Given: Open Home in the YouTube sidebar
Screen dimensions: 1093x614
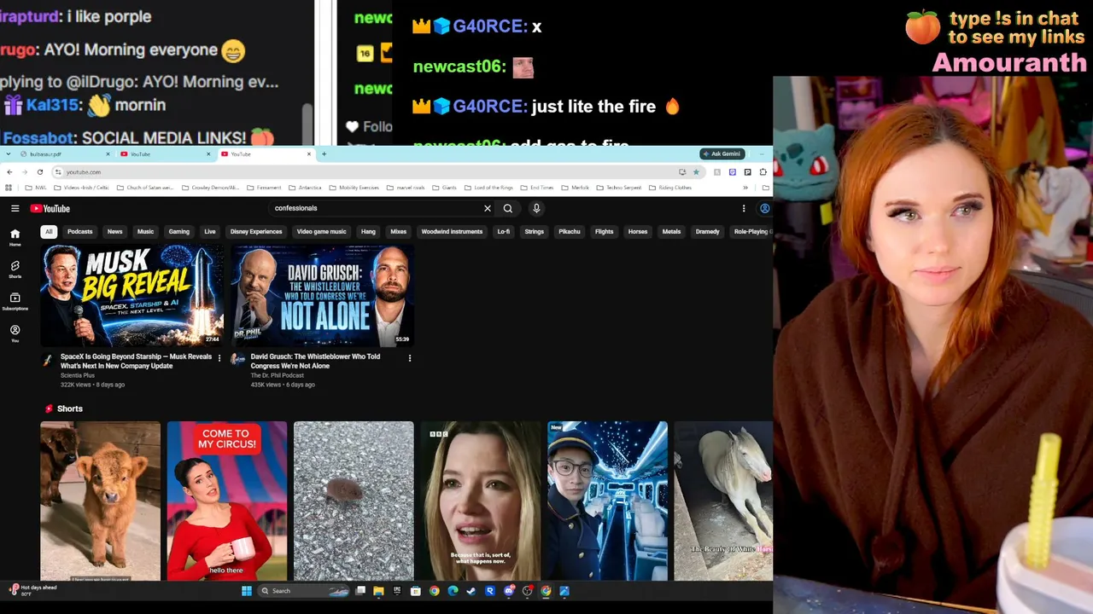Looking at the screenshot, I should [15, 237].
